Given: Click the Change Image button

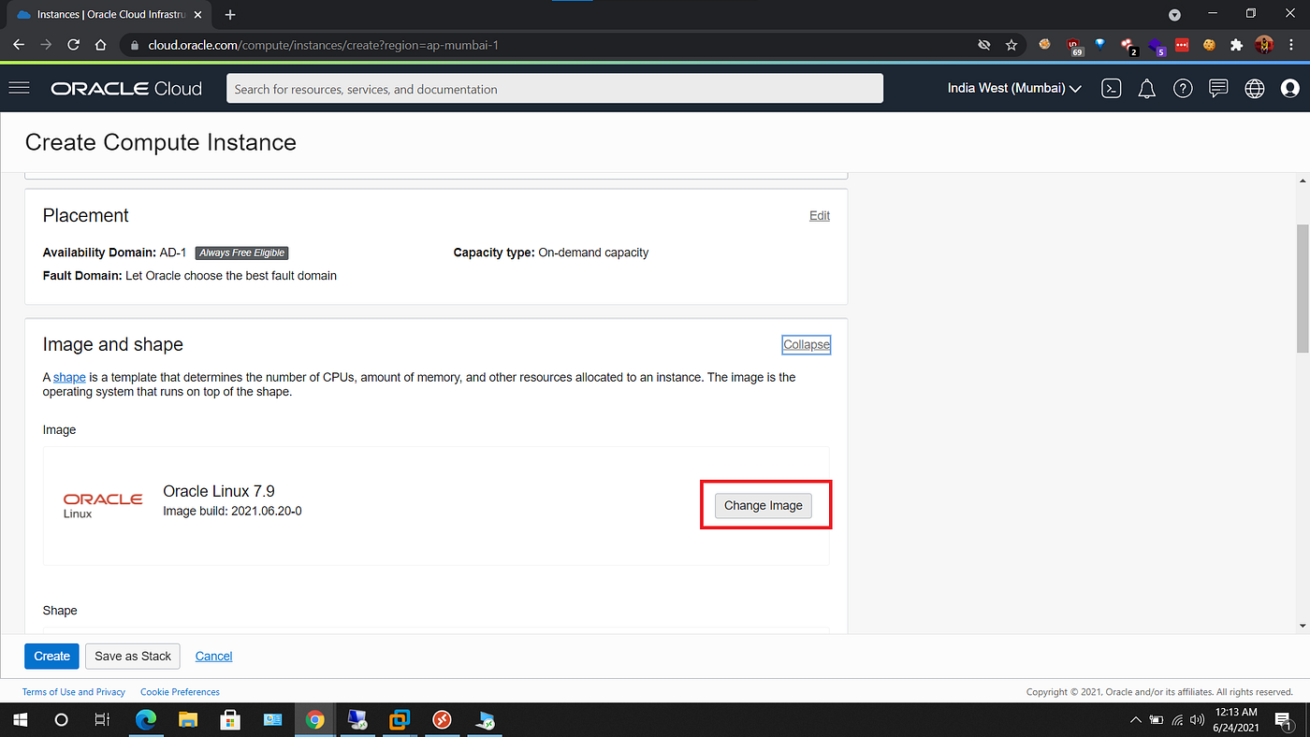Looking at the screenshot, I should (764, 505).
